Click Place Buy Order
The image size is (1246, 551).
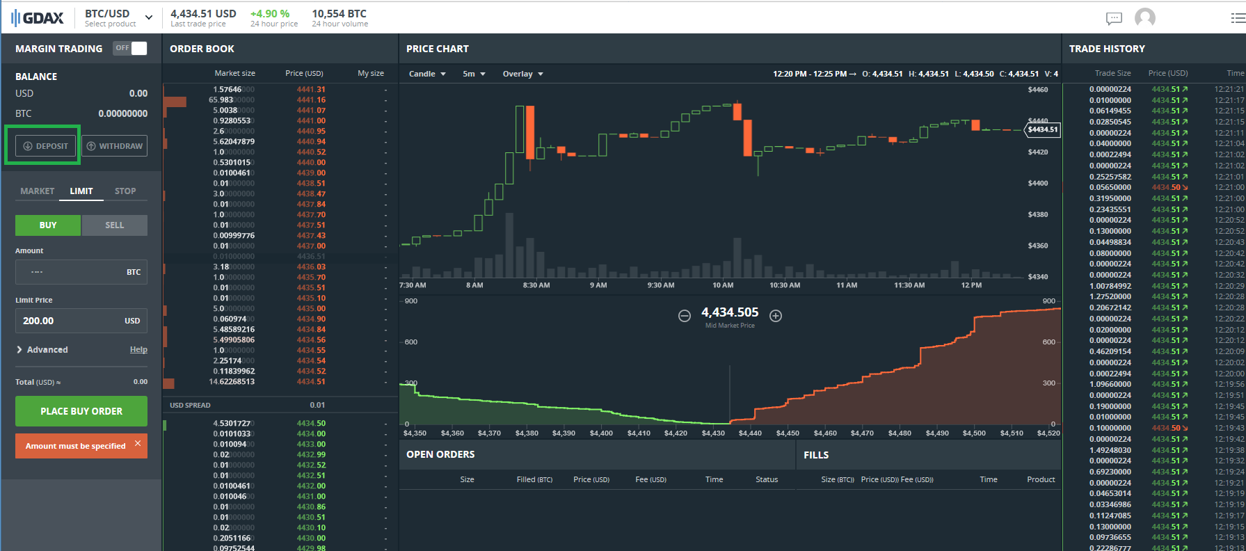(81, 411)
